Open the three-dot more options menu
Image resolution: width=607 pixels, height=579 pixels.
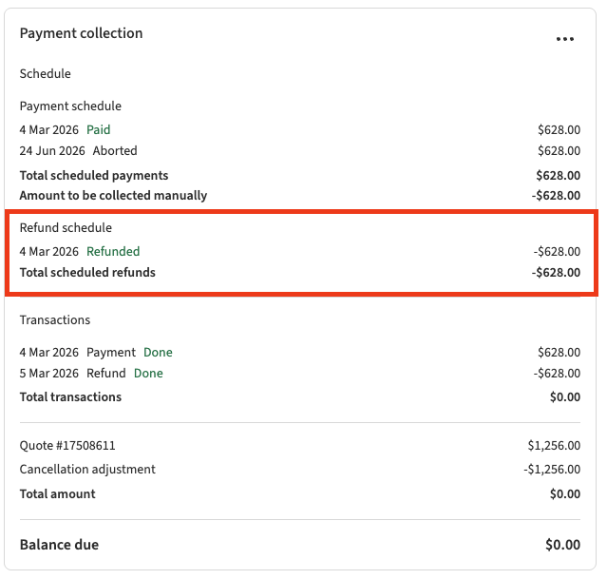click(565, 39)
